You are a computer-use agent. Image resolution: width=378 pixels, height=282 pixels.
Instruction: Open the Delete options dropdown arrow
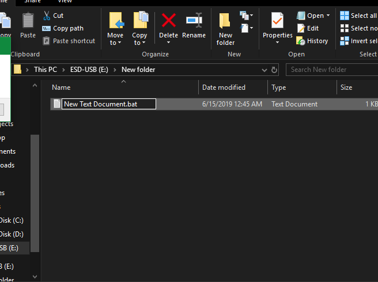[168, 43]
